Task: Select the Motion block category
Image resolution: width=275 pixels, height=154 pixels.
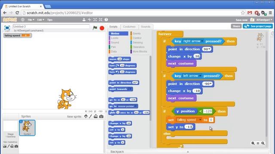Action: click(x=119, y=33)
